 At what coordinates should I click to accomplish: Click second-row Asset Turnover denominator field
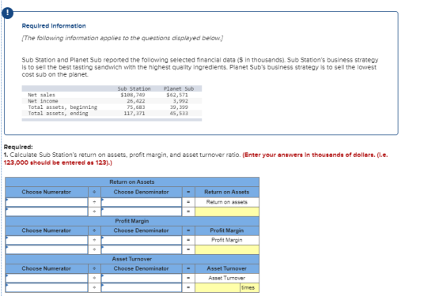click(x=142, y=287)
